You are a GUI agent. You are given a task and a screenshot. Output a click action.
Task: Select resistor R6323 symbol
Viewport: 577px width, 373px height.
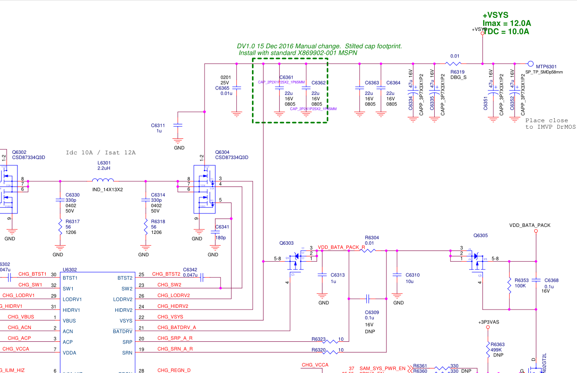[x=330, y=342]
